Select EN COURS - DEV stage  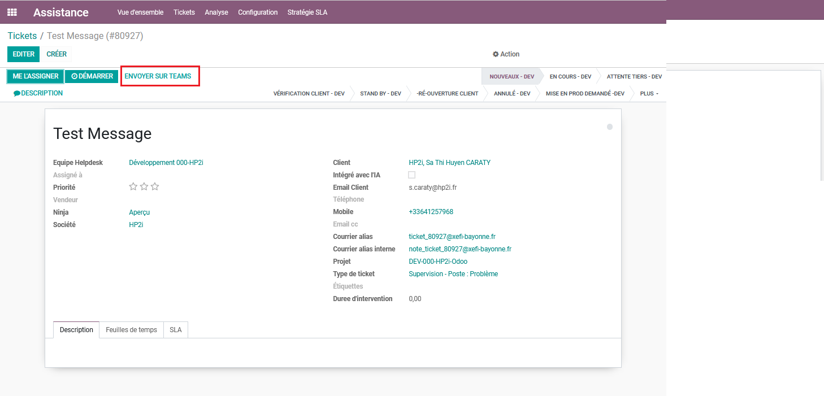pyautogui.click(x=570, y=76)
